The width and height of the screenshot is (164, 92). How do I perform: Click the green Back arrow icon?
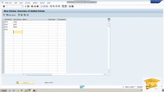[x=32, y=6]
